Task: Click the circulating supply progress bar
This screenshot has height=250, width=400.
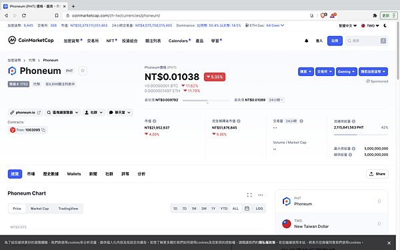Action: 361,135
